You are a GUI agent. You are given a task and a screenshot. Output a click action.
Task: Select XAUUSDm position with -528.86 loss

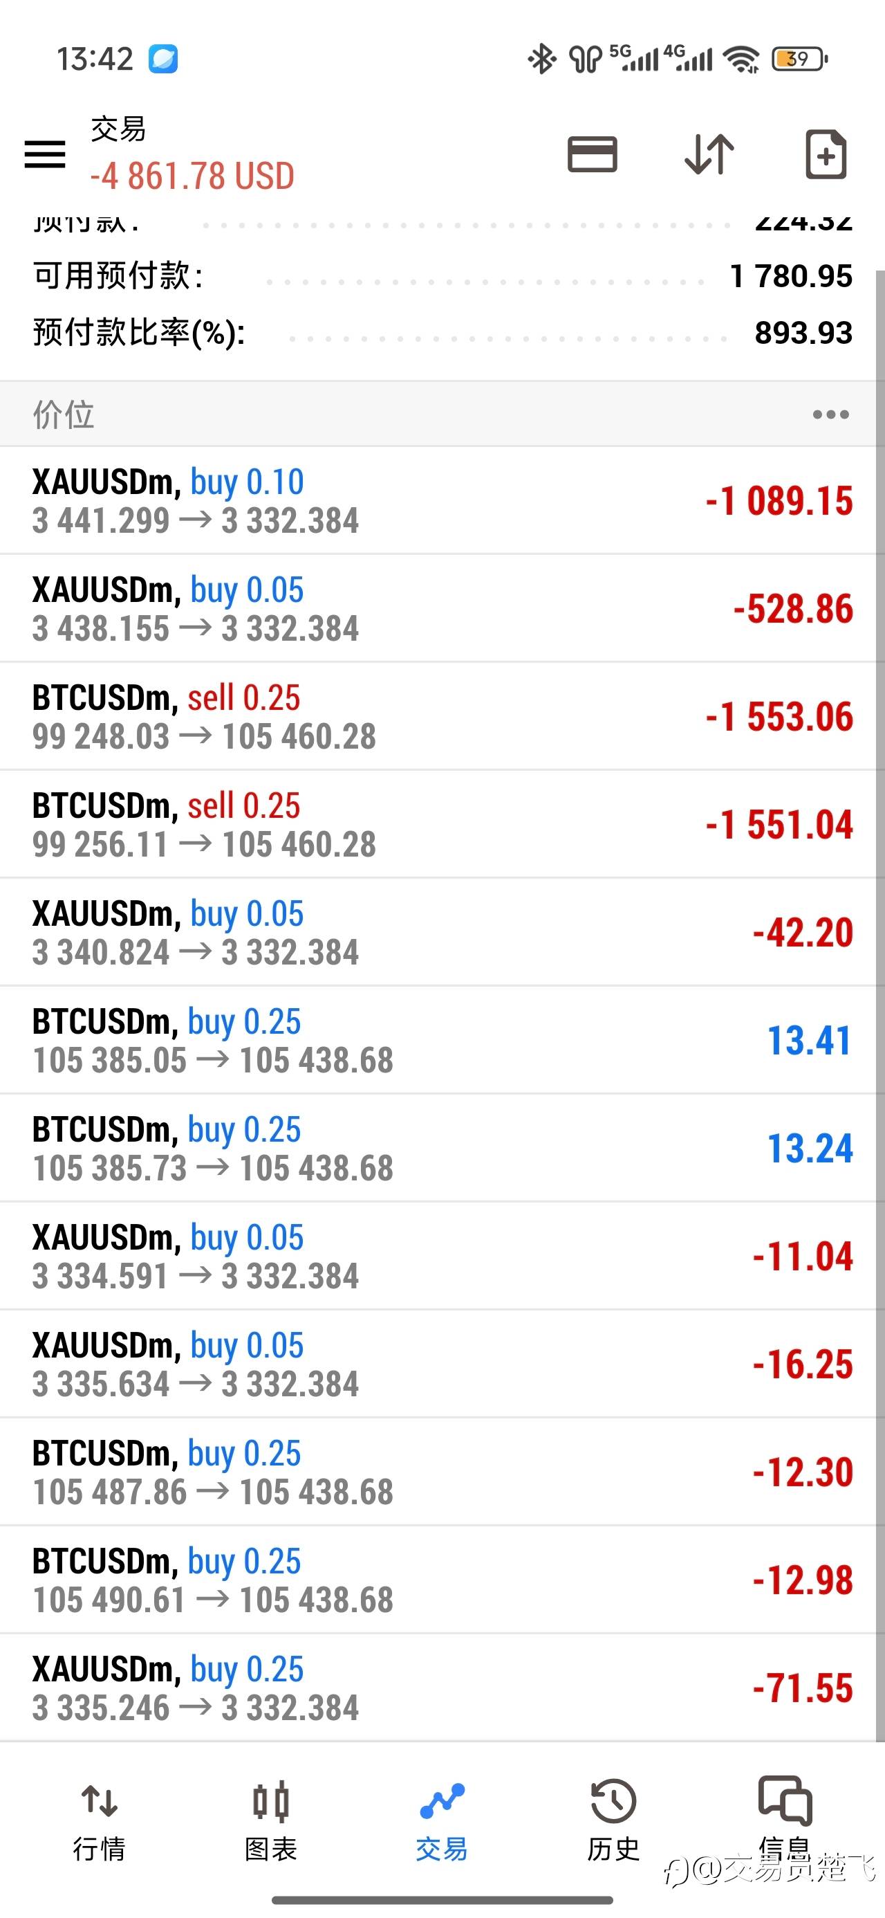point(442,608)
